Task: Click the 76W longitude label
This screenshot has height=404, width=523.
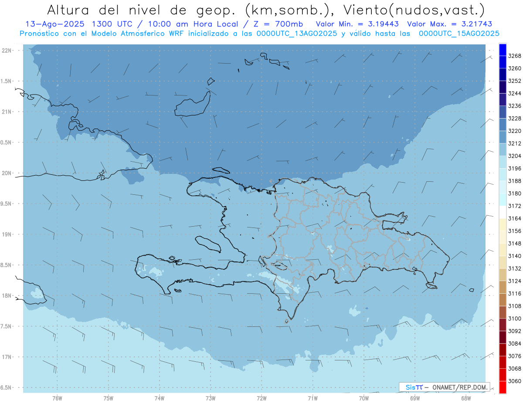Action: click(x=57, y=398)
